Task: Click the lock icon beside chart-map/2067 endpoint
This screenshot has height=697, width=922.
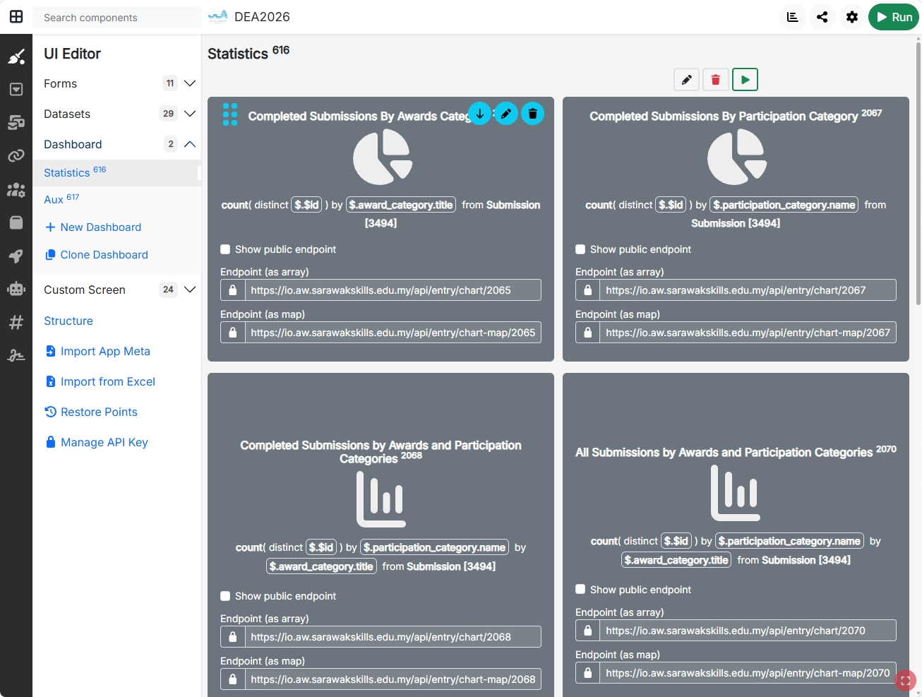Action: tap(588, 333)
